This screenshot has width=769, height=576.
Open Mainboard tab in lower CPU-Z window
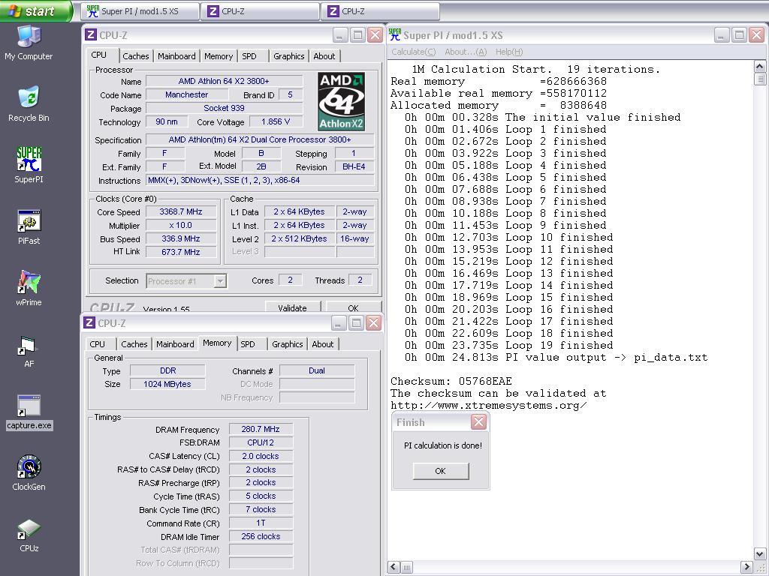tap(175, 344)
